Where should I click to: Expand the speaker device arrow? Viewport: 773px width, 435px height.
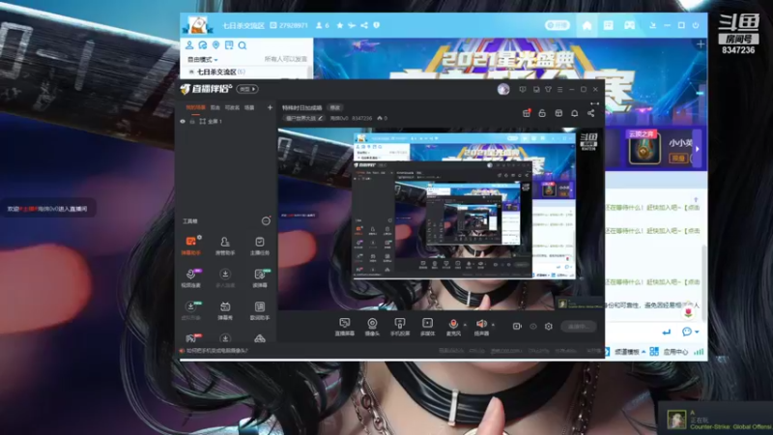(493, 325)
